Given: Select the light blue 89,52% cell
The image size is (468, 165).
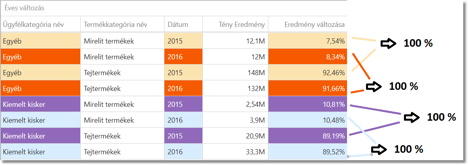Looking at the screenshot, I should [334, 152].
